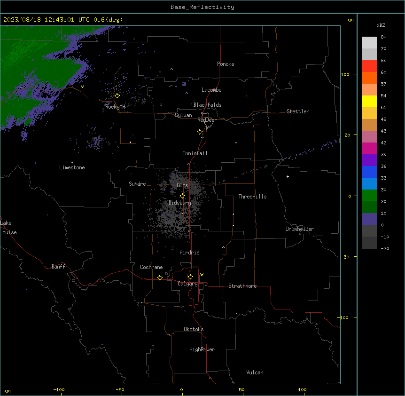Click the light gray 80-70 dBZ swatch
The width and height of the screenshot is (405, 396).
tap(369, 42)
